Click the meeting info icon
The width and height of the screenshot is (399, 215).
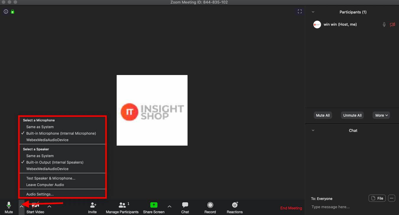[x=6, y=12]
